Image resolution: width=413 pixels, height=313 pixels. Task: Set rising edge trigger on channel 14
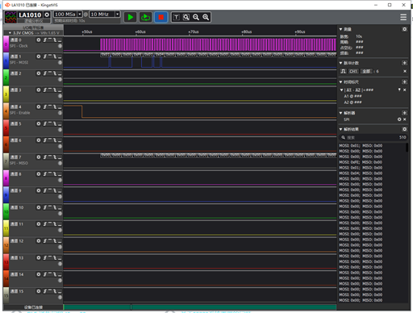[45, 274]
